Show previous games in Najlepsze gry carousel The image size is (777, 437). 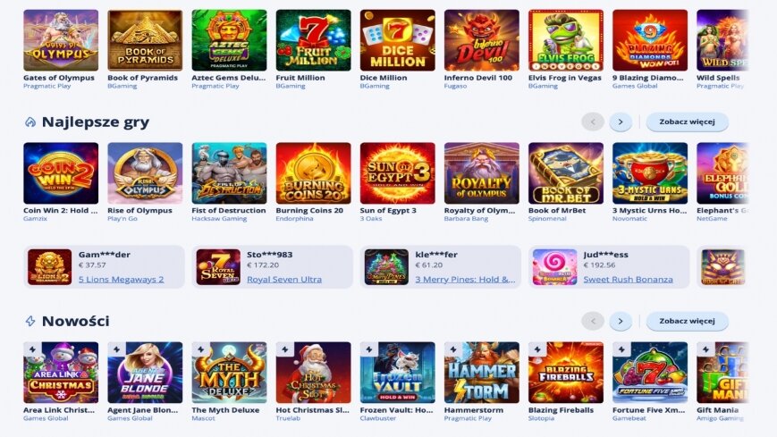[x=593, y=122]
